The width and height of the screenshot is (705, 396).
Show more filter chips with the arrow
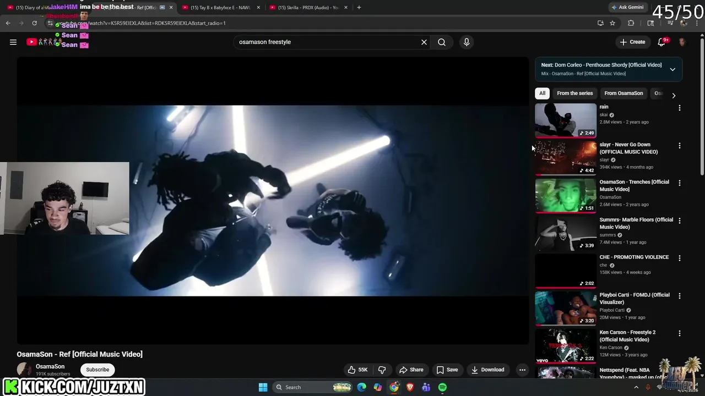coord(674,95)
